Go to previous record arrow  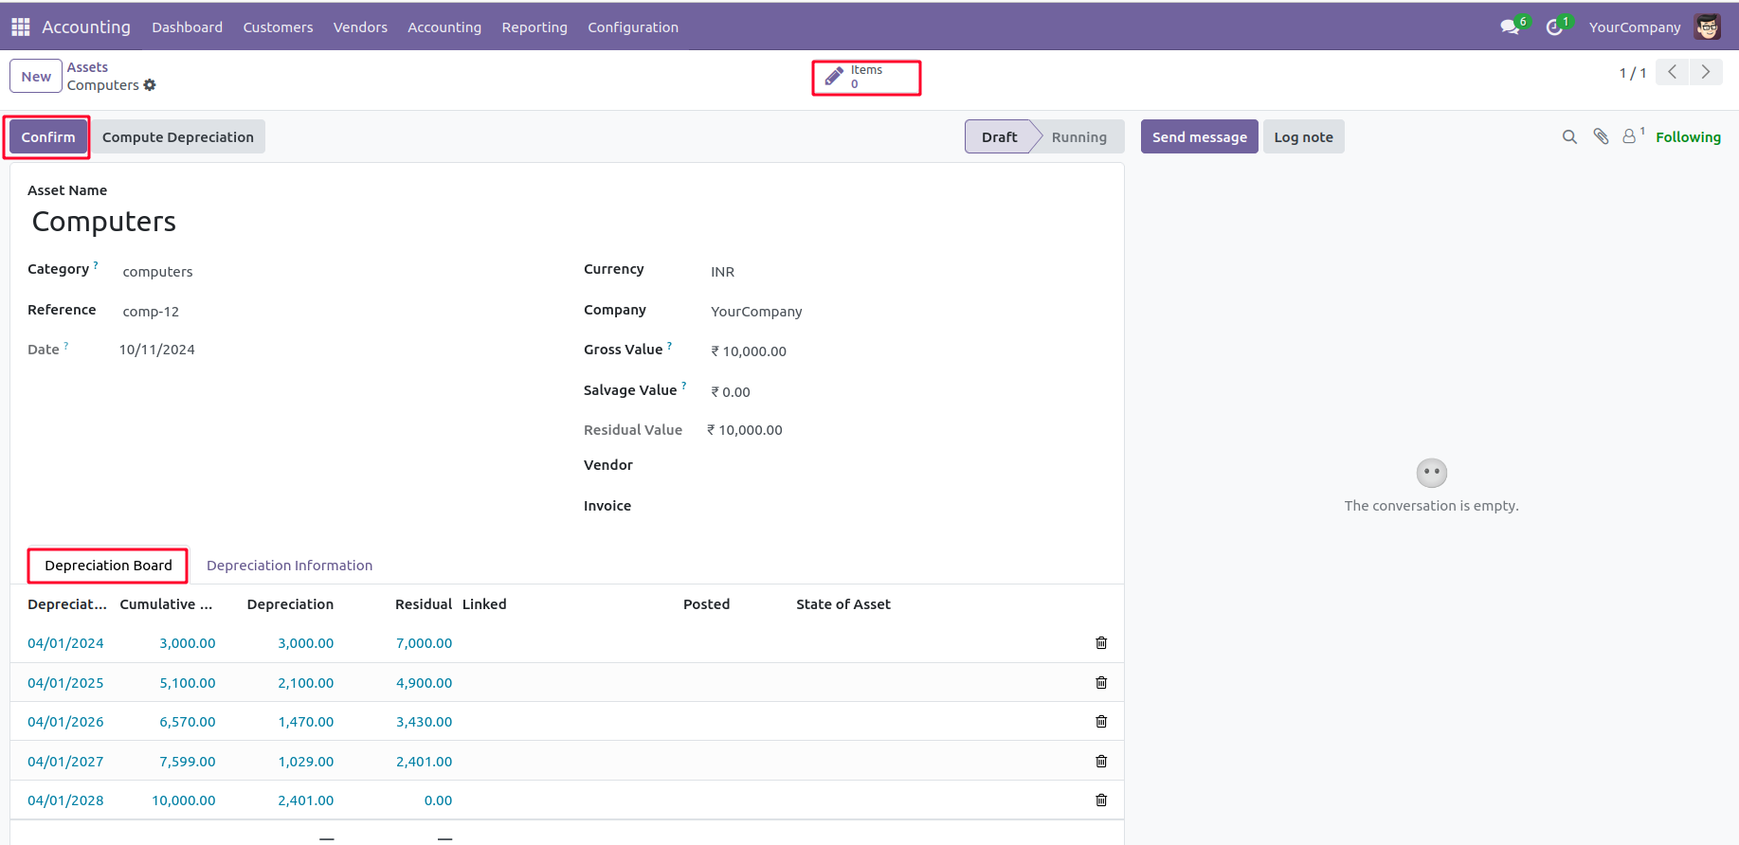[x=1672, y=72]
